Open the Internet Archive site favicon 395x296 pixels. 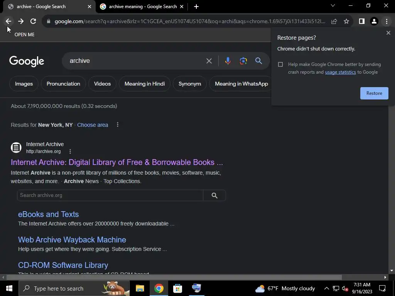click(16, 148)
